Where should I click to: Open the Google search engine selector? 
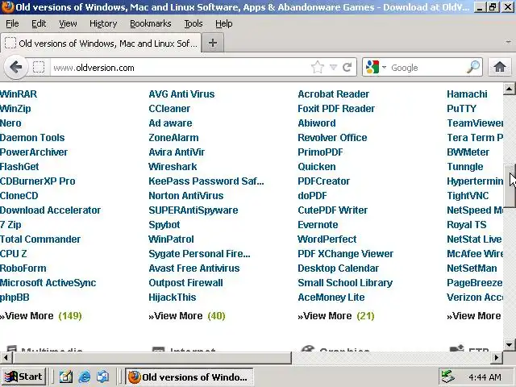(375, 67)
